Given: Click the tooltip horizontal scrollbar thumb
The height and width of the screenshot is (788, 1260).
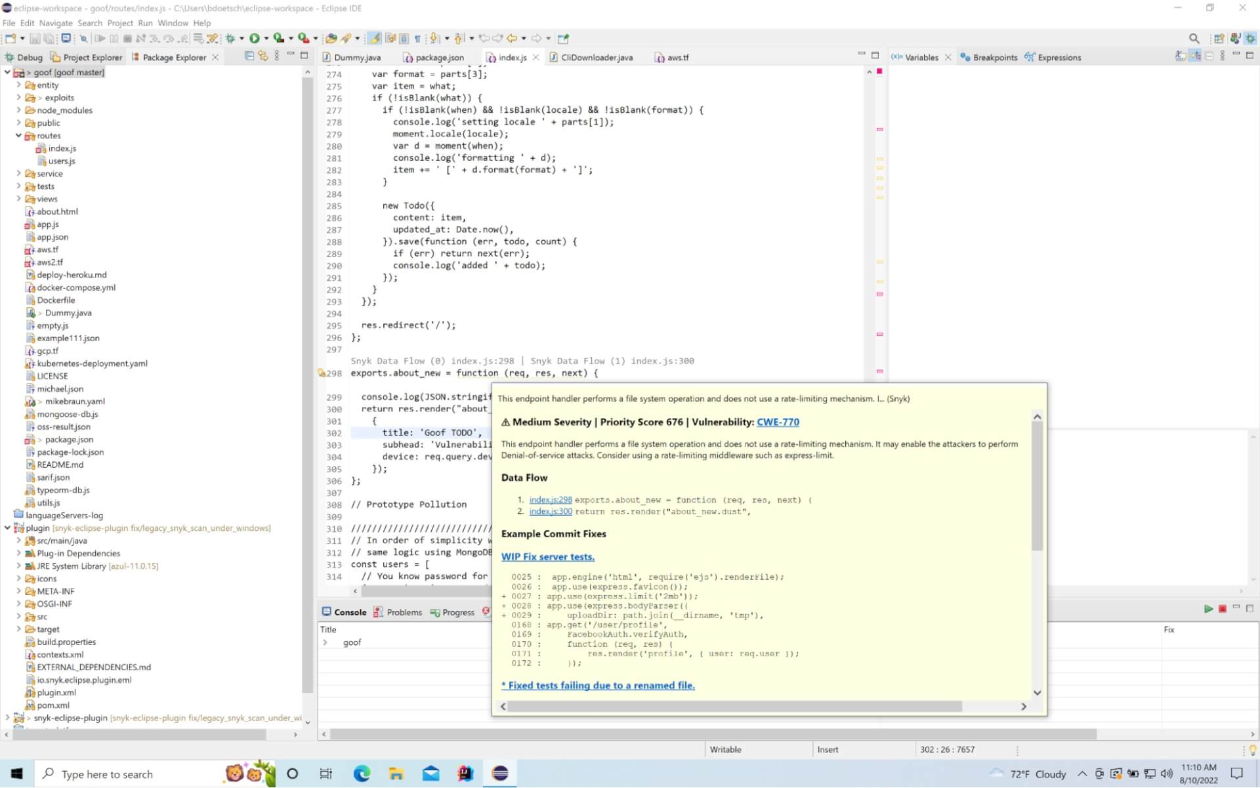Looking at the screenshot, I should [735, 707].
